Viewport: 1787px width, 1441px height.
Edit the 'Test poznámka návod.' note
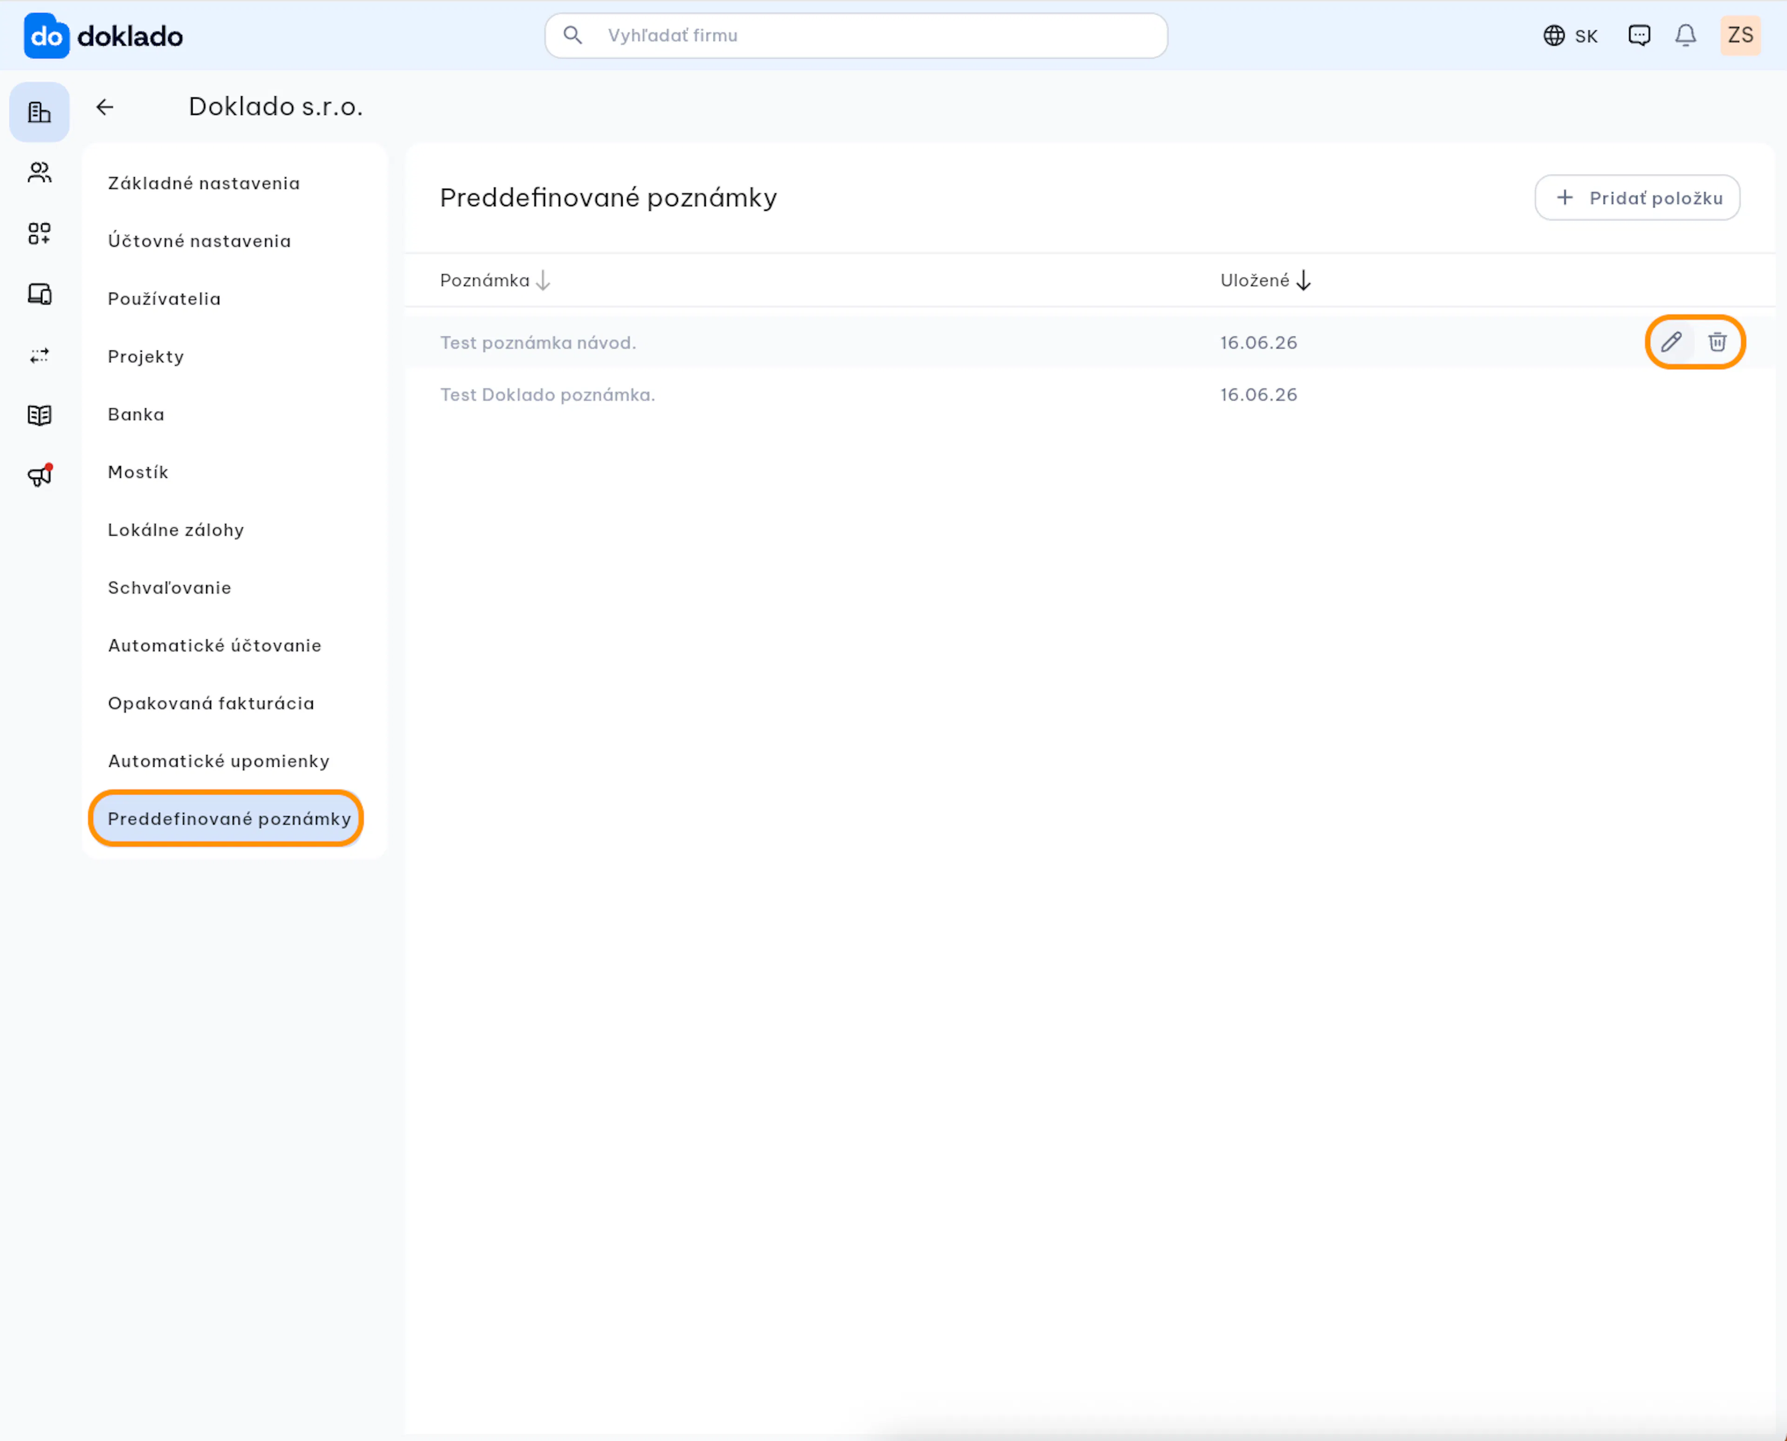coord(1671,342)
